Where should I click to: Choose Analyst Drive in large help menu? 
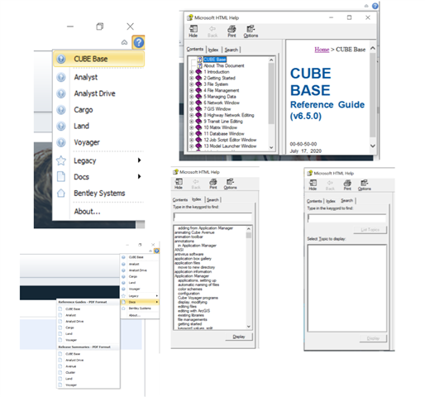coord(94,93)
